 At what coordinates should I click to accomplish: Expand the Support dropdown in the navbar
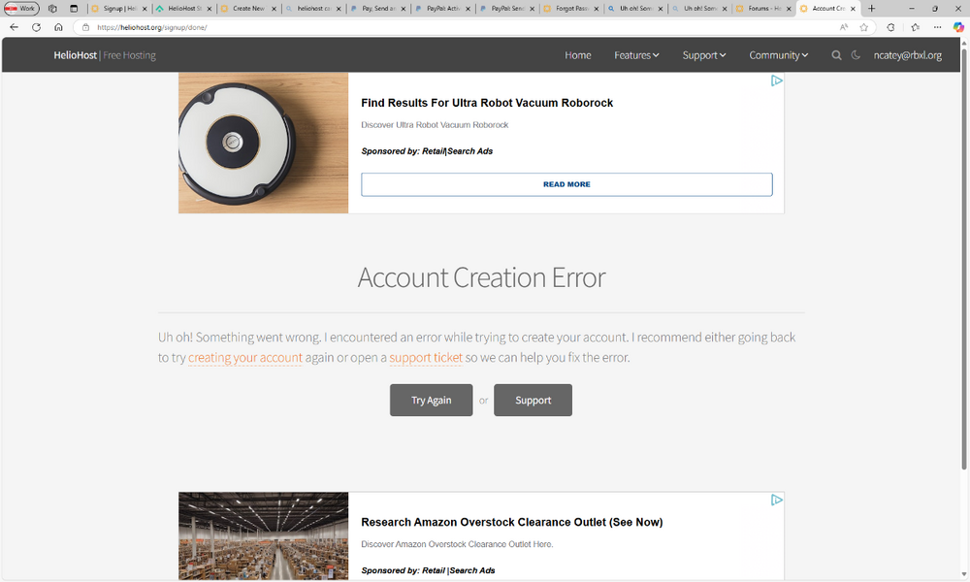tap(704, 55)
